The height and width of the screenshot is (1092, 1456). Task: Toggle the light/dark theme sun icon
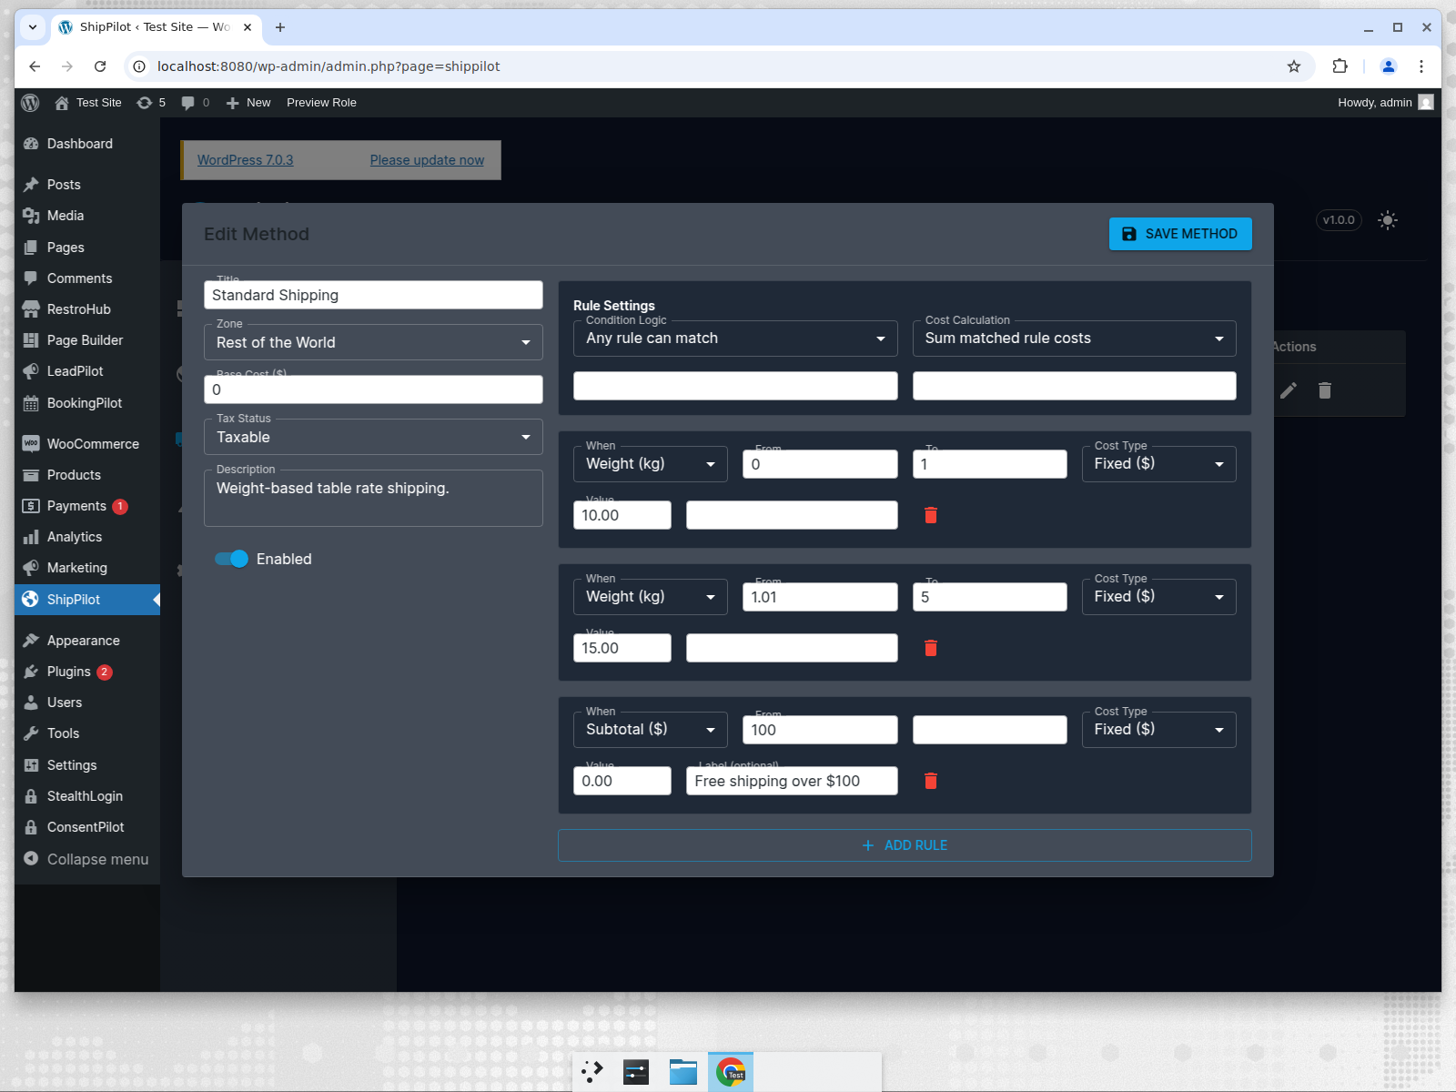1387,220
